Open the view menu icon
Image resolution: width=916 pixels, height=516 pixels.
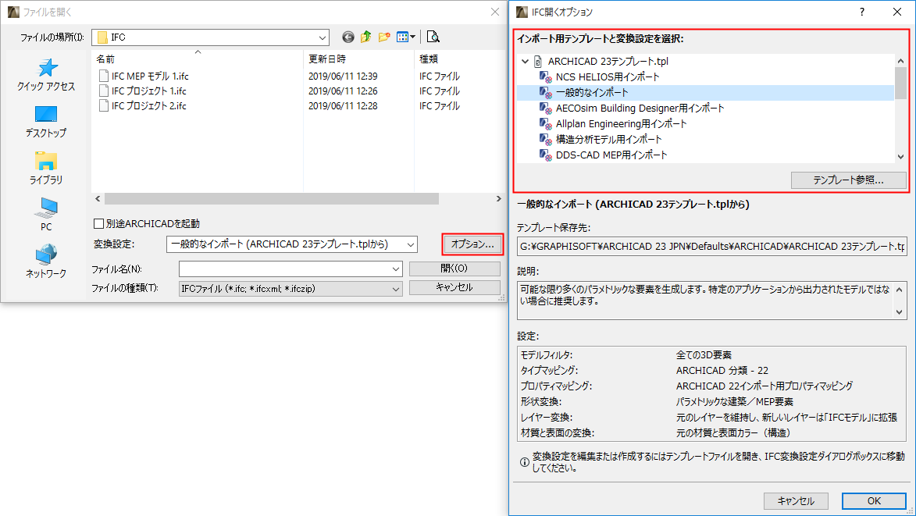(x=402, y=37)
